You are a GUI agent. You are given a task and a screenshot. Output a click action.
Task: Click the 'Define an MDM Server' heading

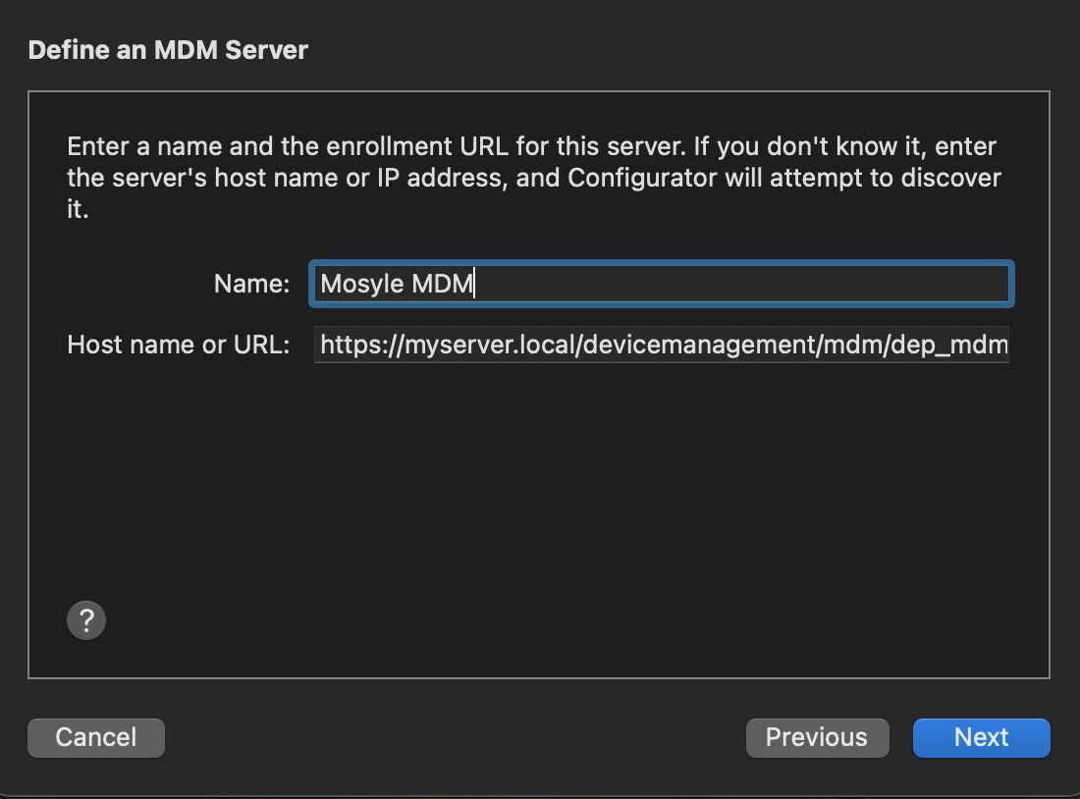click(168, 50)
